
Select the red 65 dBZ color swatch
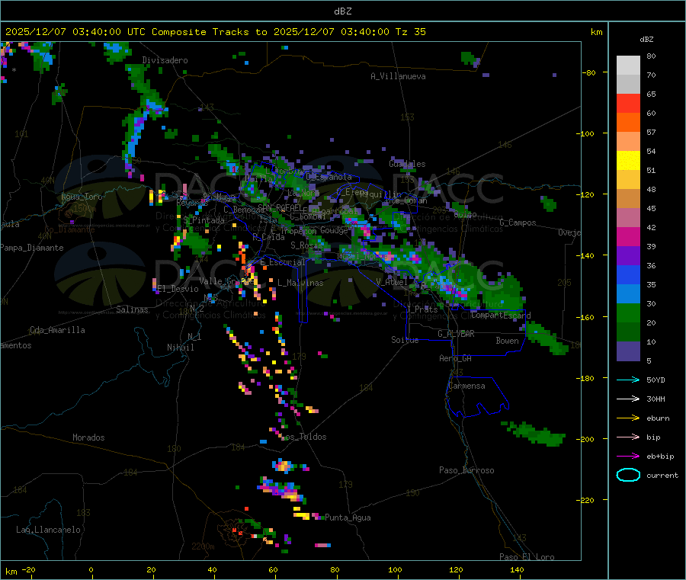coord(628,103)
